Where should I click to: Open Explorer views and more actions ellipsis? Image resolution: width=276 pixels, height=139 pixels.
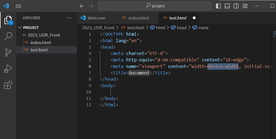tap(69, 18)
